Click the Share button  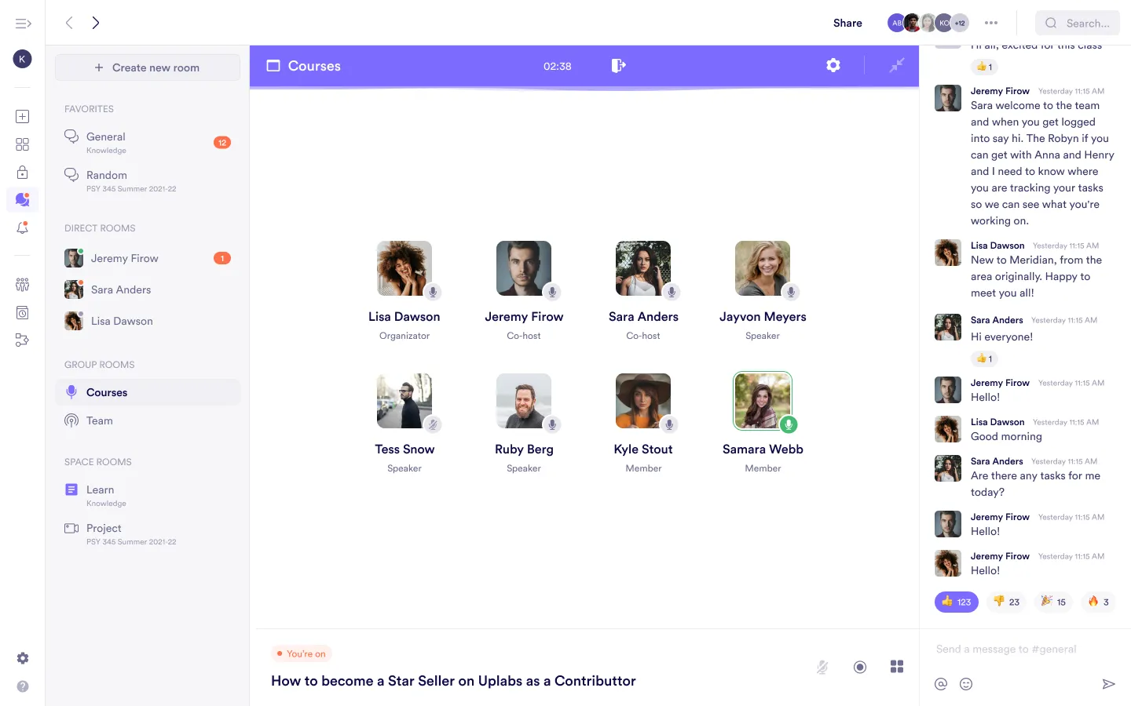pos(847,23)
